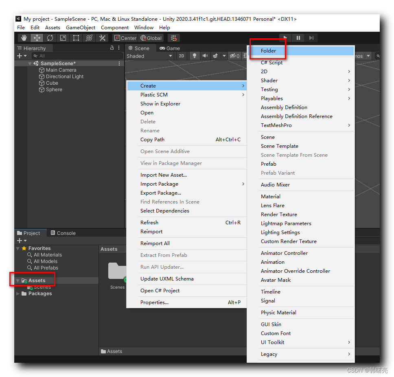Click Show in Explorer menu item
The width and height of the screenshot is (394, 377).
(187, 103)
